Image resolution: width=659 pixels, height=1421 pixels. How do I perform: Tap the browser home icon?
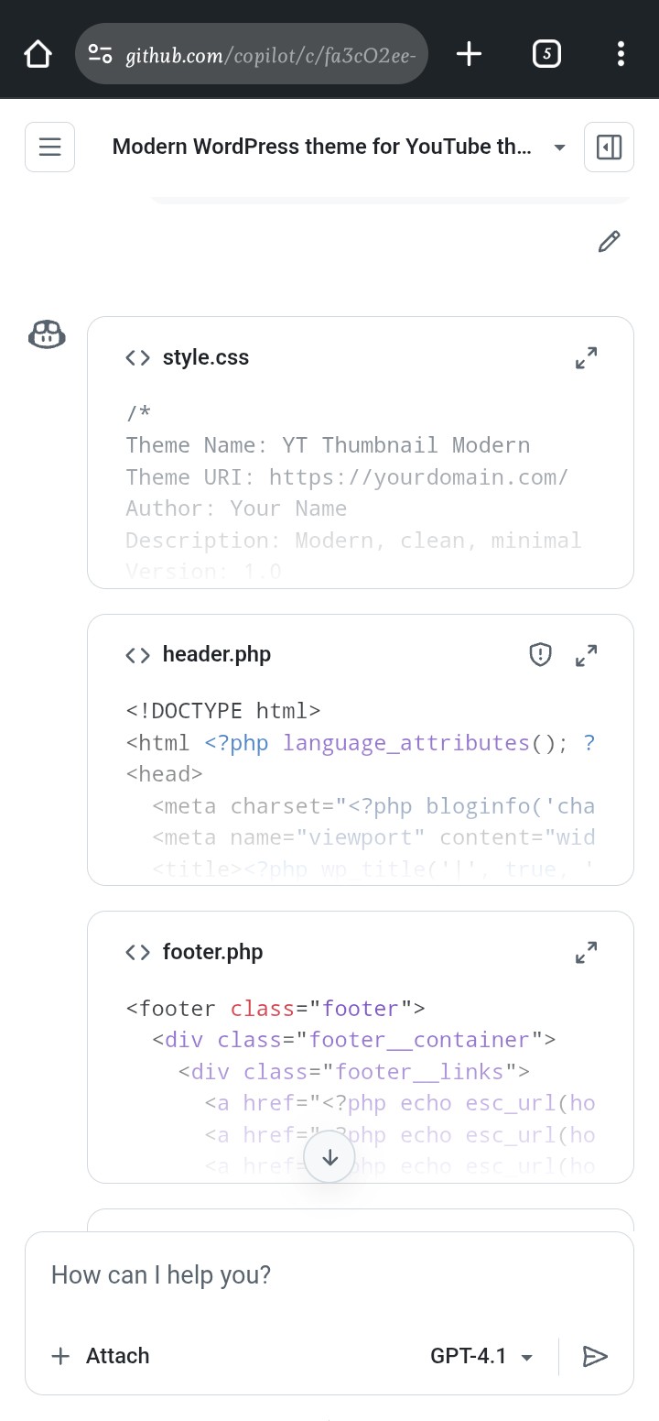(38, 54)
